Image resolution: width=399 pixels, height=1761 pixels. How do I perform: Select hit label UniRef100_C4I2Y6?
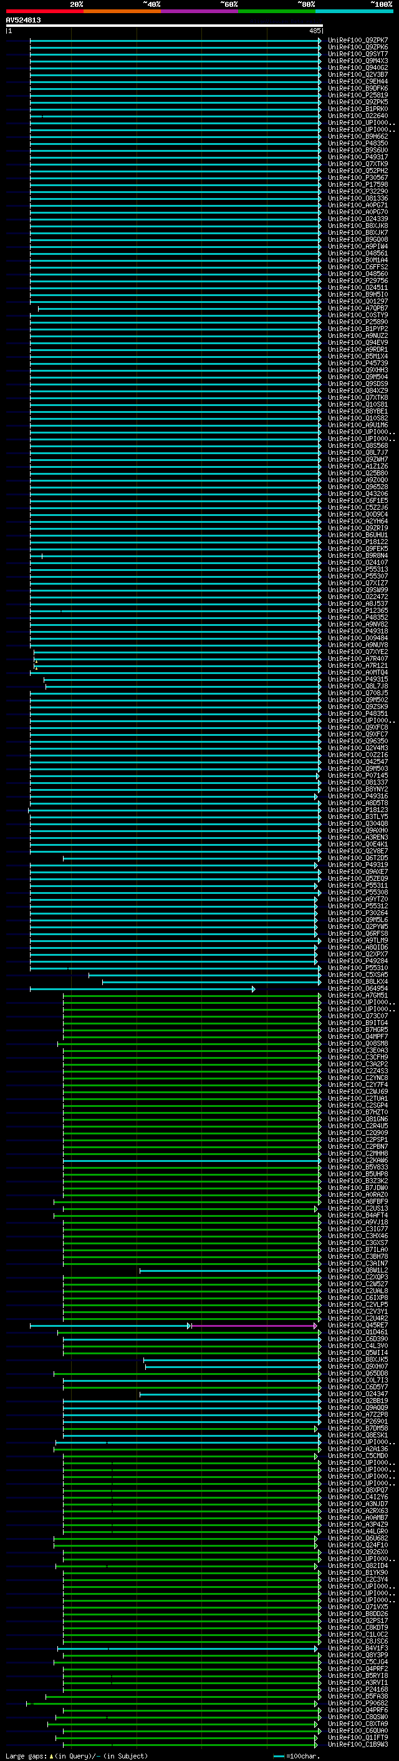coord(358,1497)
